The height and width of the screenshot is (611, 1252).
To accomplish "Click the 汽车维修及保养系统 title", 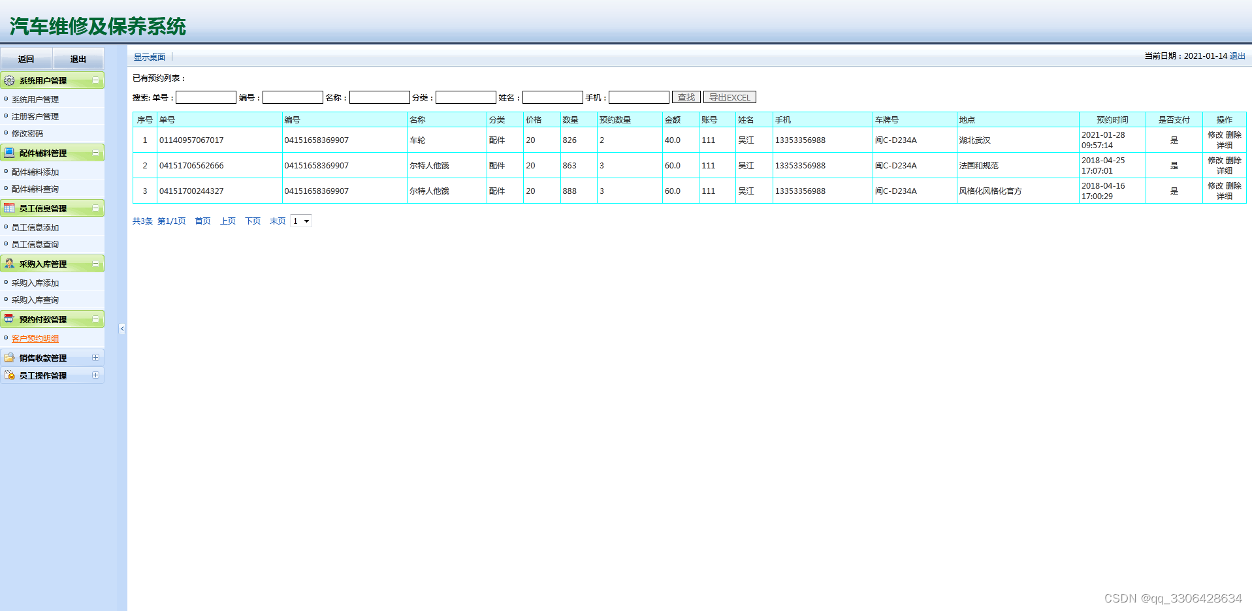I will pos(98,26).
